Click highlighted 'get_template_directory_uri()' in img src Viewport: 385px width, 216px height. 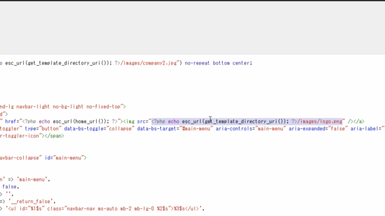click(245, 121)
